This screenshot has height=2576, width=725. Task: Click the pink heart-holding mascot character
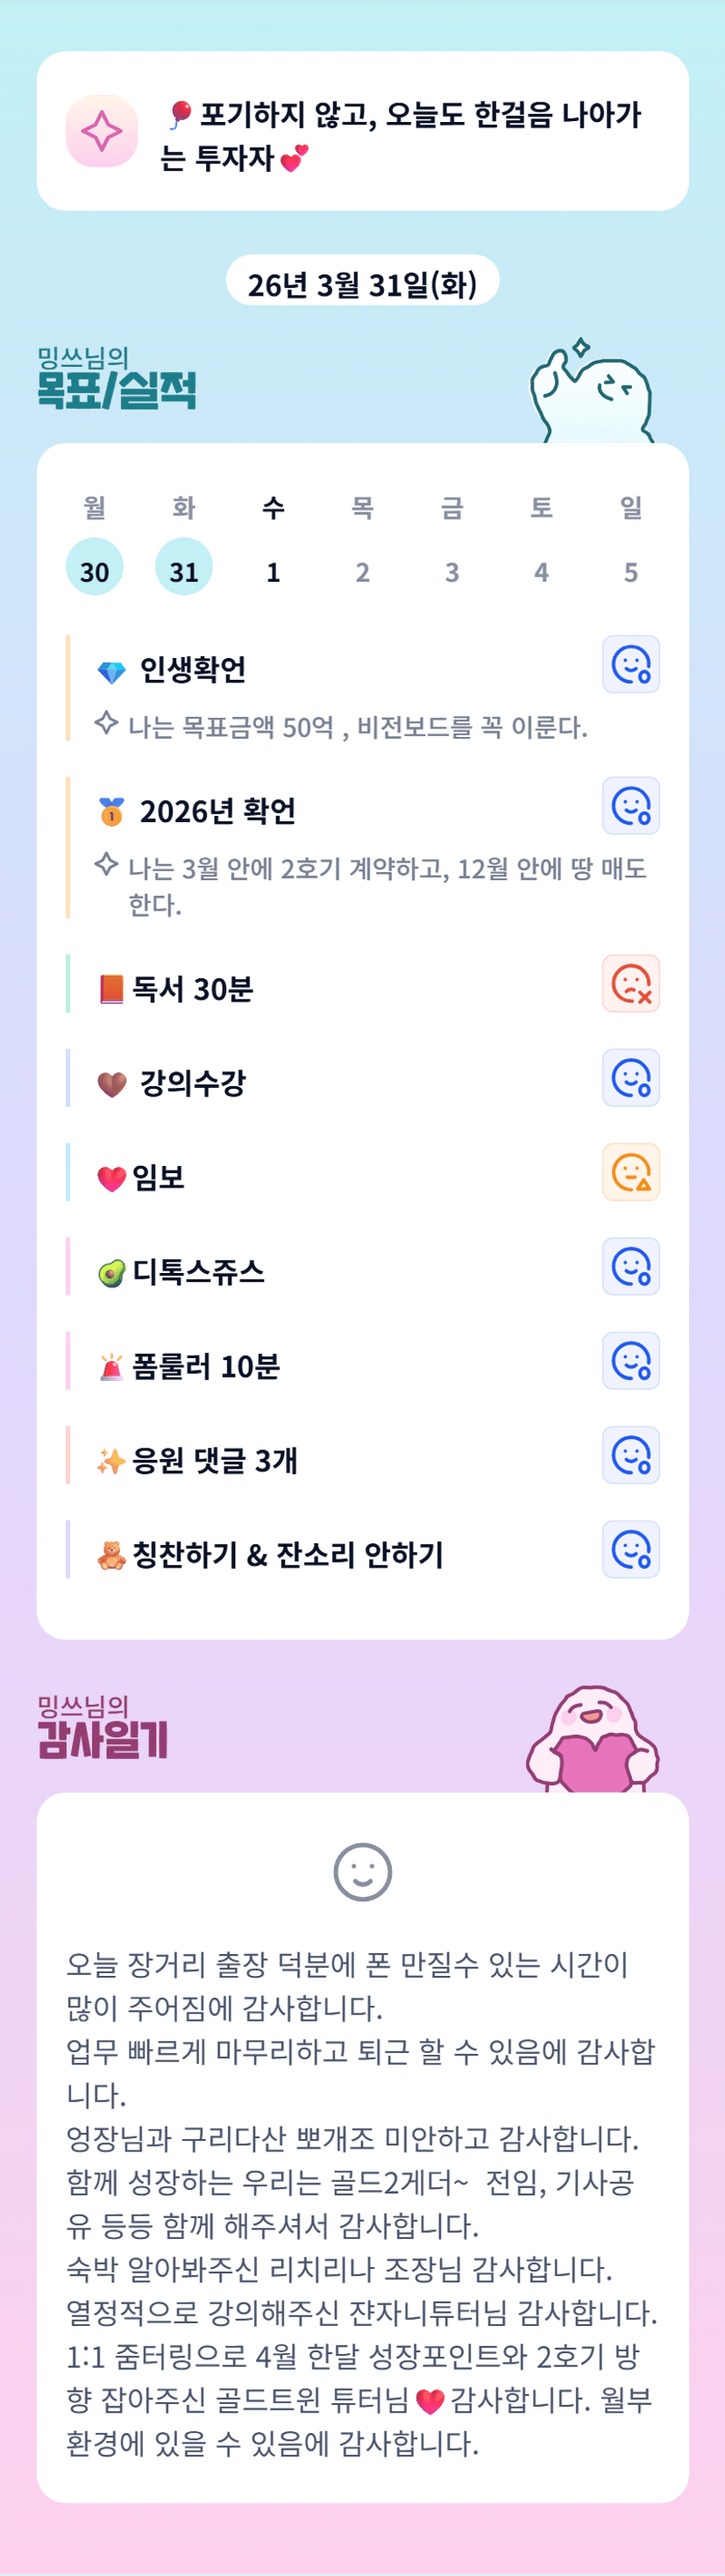point(592,1742)
